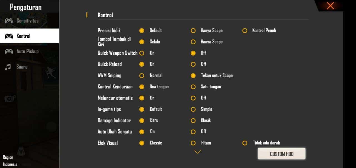356x168 pixels.
Task: Switch In-game tips to Simple
Action: [193, 109]
